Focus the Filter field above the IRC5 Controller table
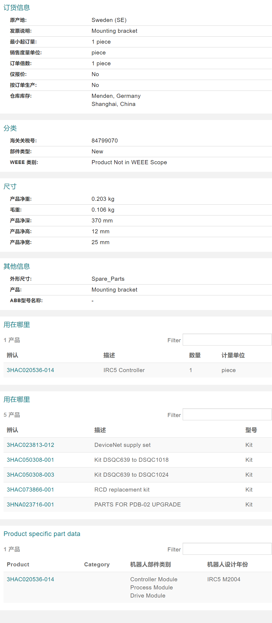 [227, 340]
